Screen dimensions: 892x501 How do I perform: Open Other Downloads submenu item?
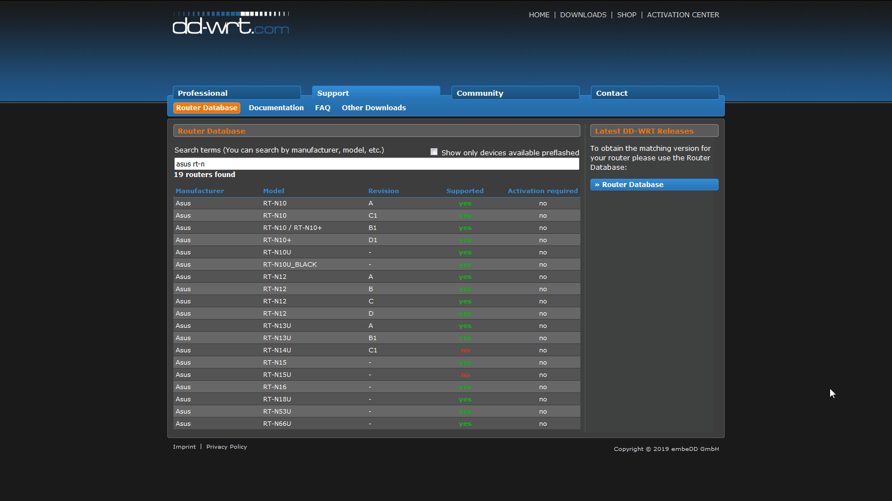(374, 108)
